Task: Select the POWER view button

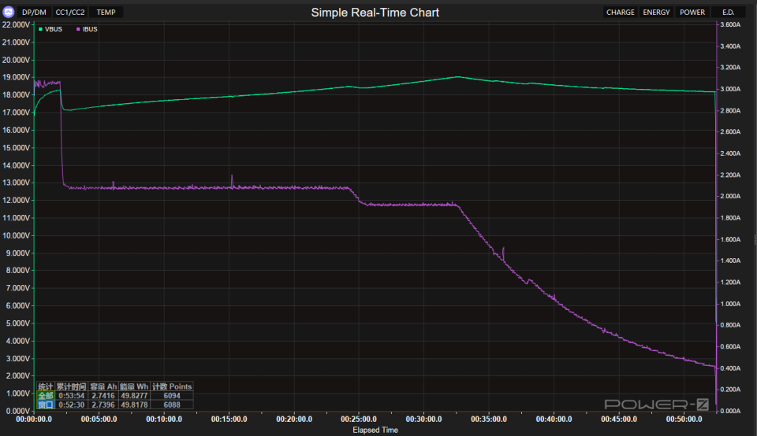Action: [692, 12]
